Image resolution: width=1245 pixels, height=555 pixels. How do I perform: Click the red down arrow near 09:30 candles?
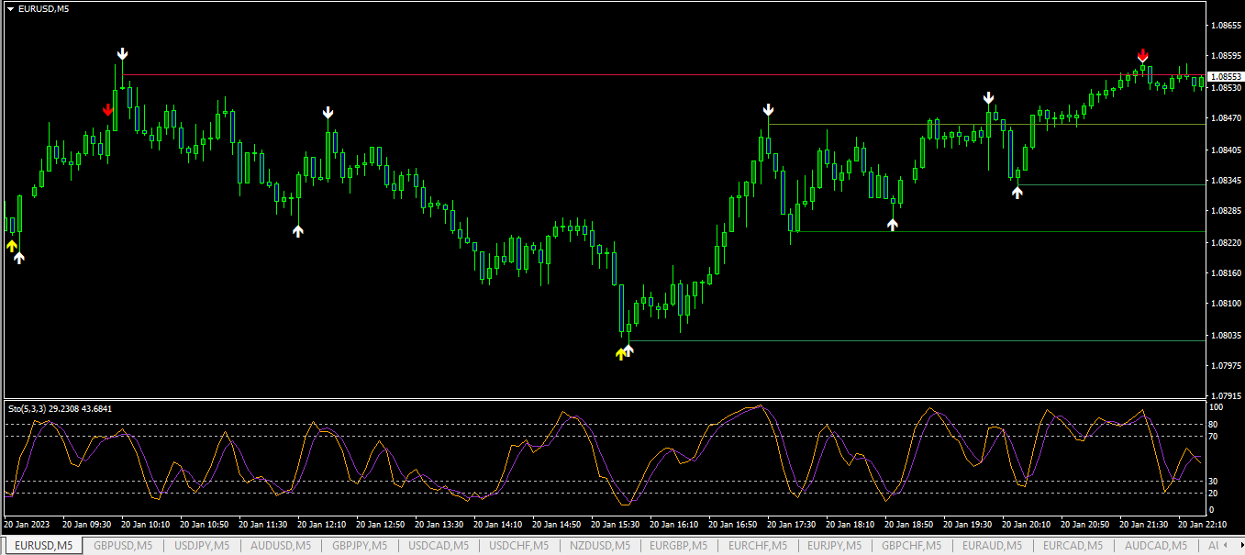[x=108, y=110]
